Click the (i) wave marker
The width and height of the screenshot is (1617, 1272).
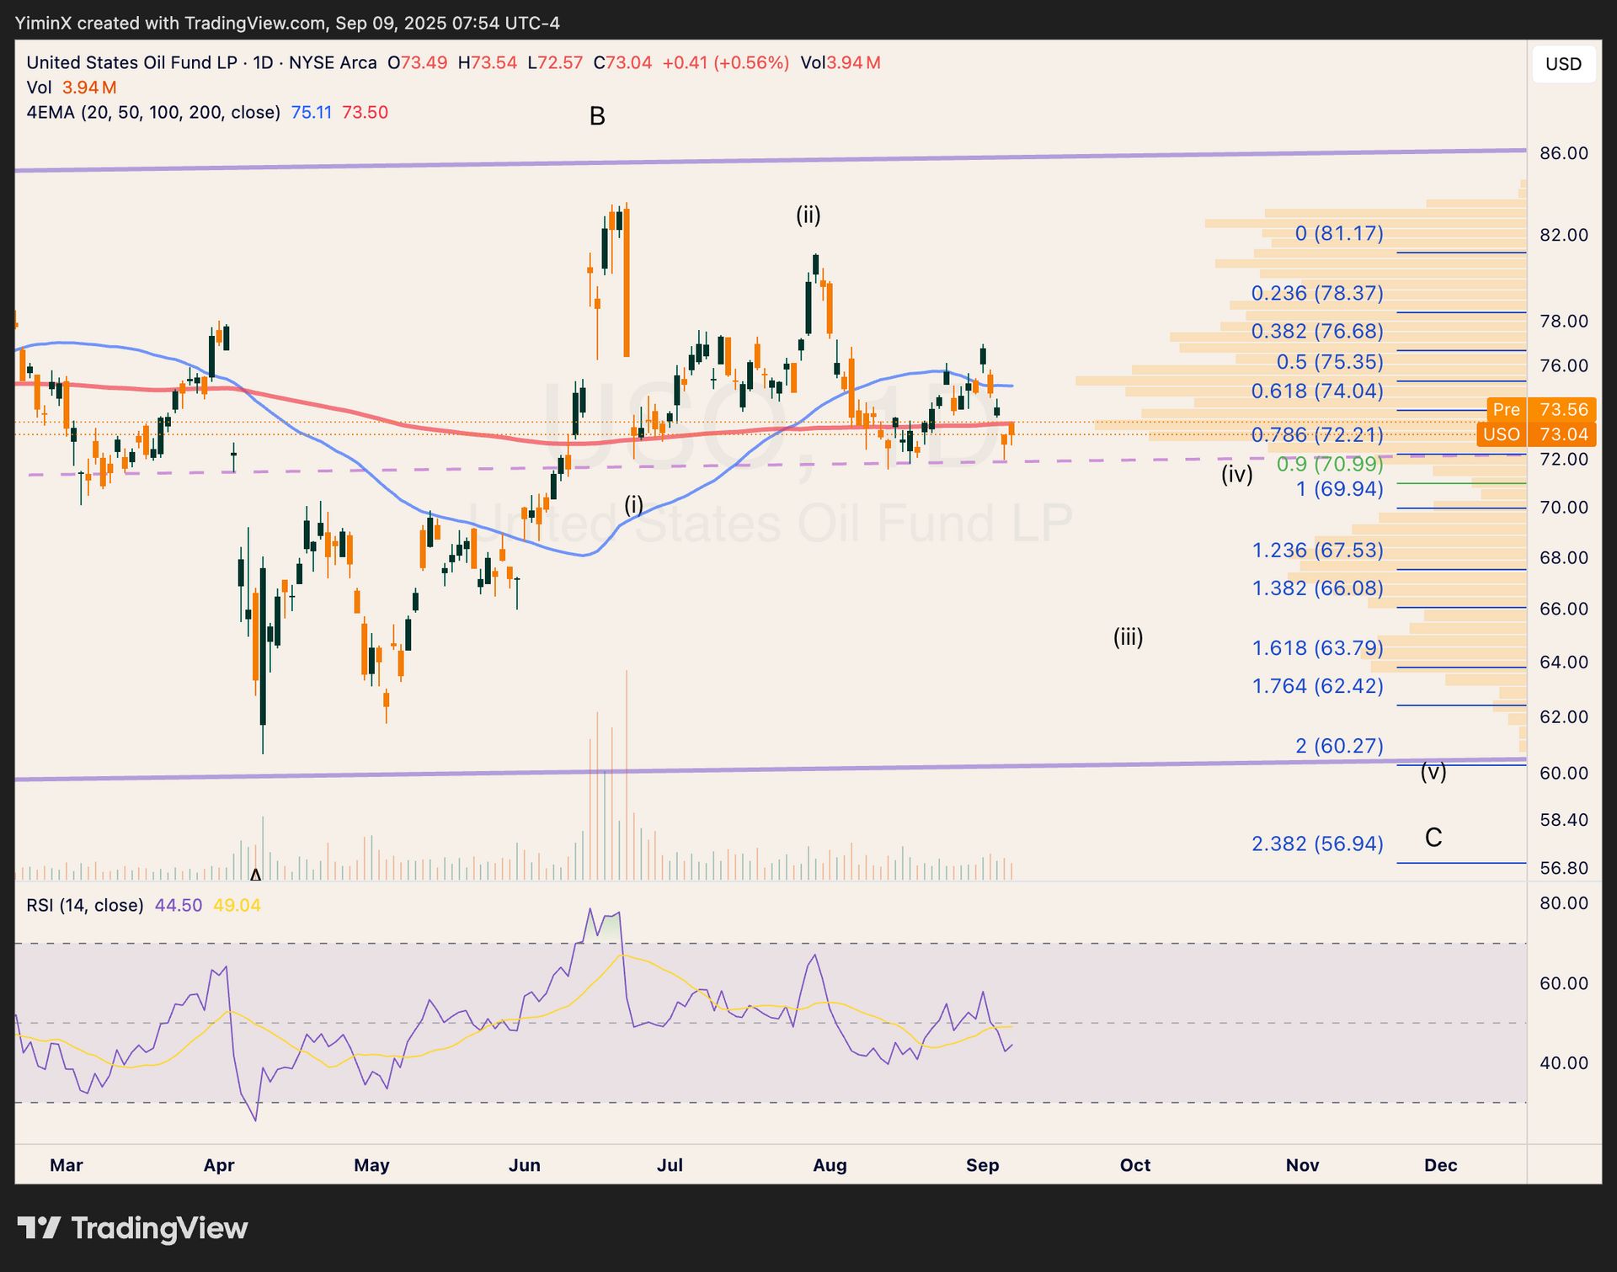point(633,505)
